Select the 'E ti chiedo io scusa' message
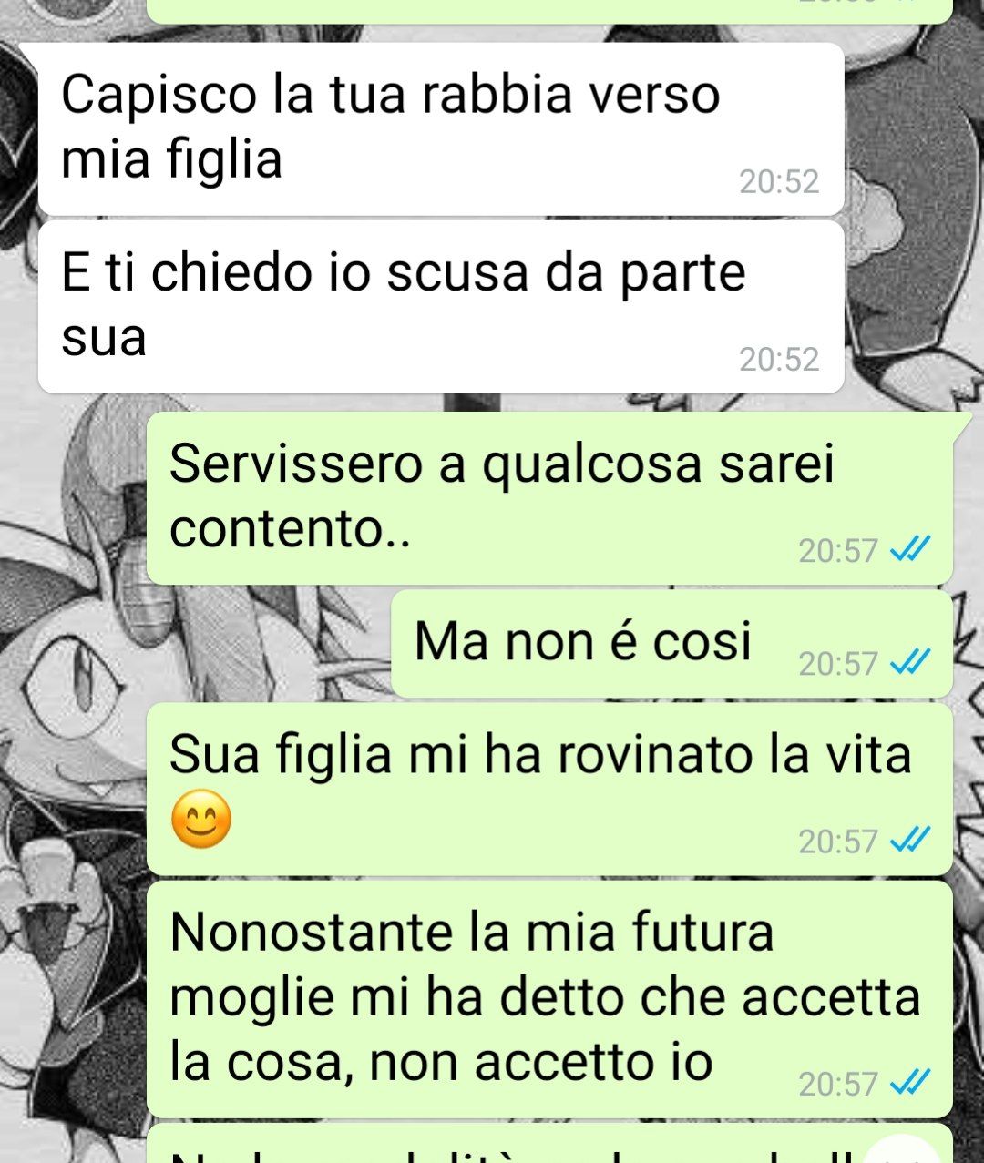This screenshot has height=1163, width=984. tap(441, 307)
